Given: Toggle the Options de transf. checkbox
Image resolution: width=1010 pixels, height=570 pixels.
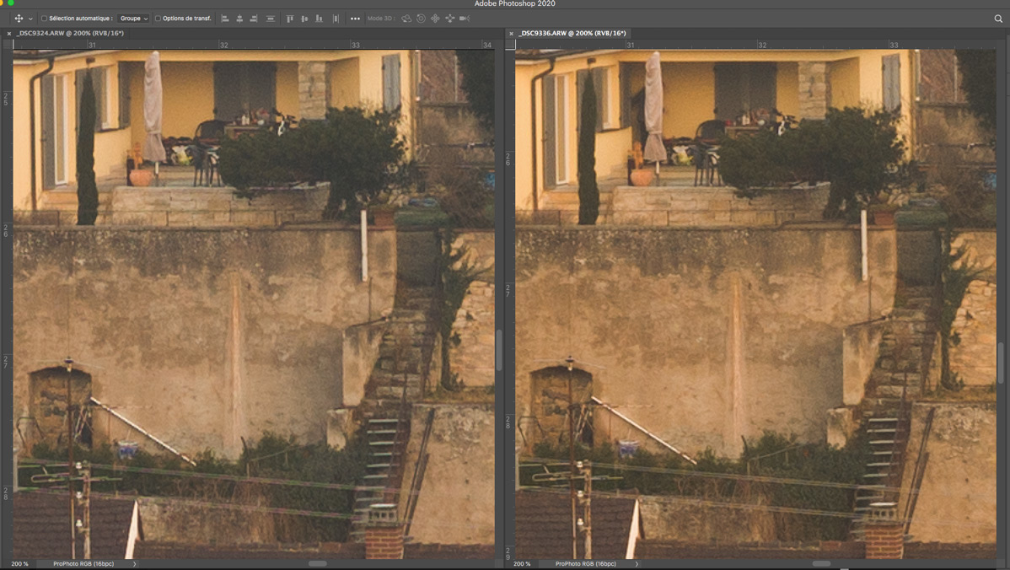Looking at the screenshot, I should coord(158,19).
